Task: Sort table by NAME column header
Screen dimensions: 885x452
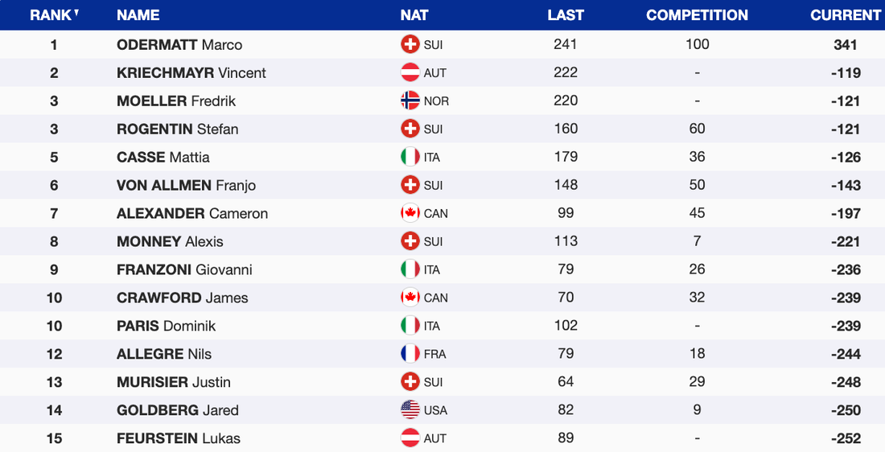Action: point(138,15)
